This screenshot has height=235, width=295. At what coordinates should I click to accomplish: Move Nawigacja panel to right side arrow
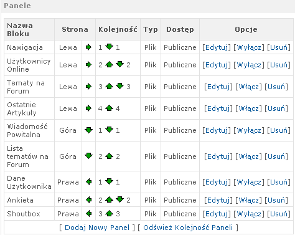pyautogui.click(x=88, y=47)
